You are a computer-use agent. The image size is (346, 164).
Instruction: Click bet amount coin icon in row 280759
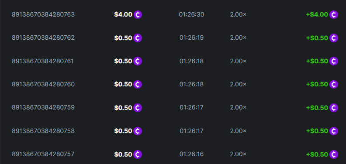138,108
